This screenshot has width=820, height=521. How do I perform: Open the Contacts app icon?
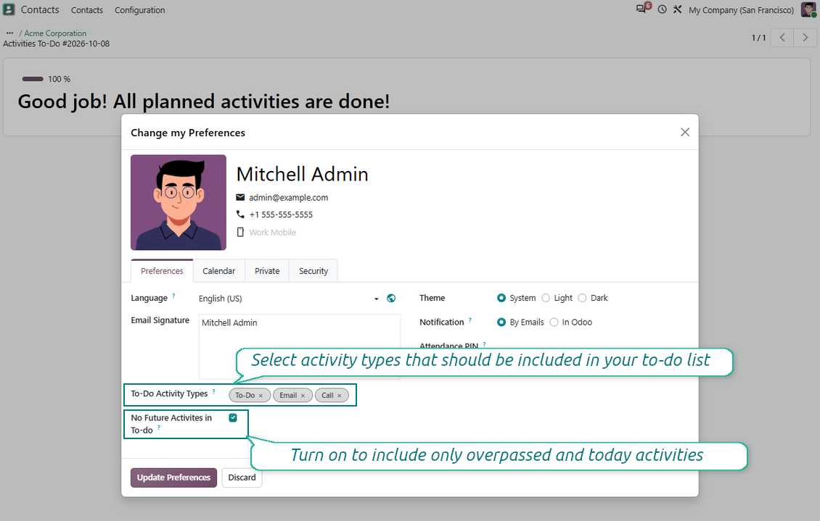point(9,9)
